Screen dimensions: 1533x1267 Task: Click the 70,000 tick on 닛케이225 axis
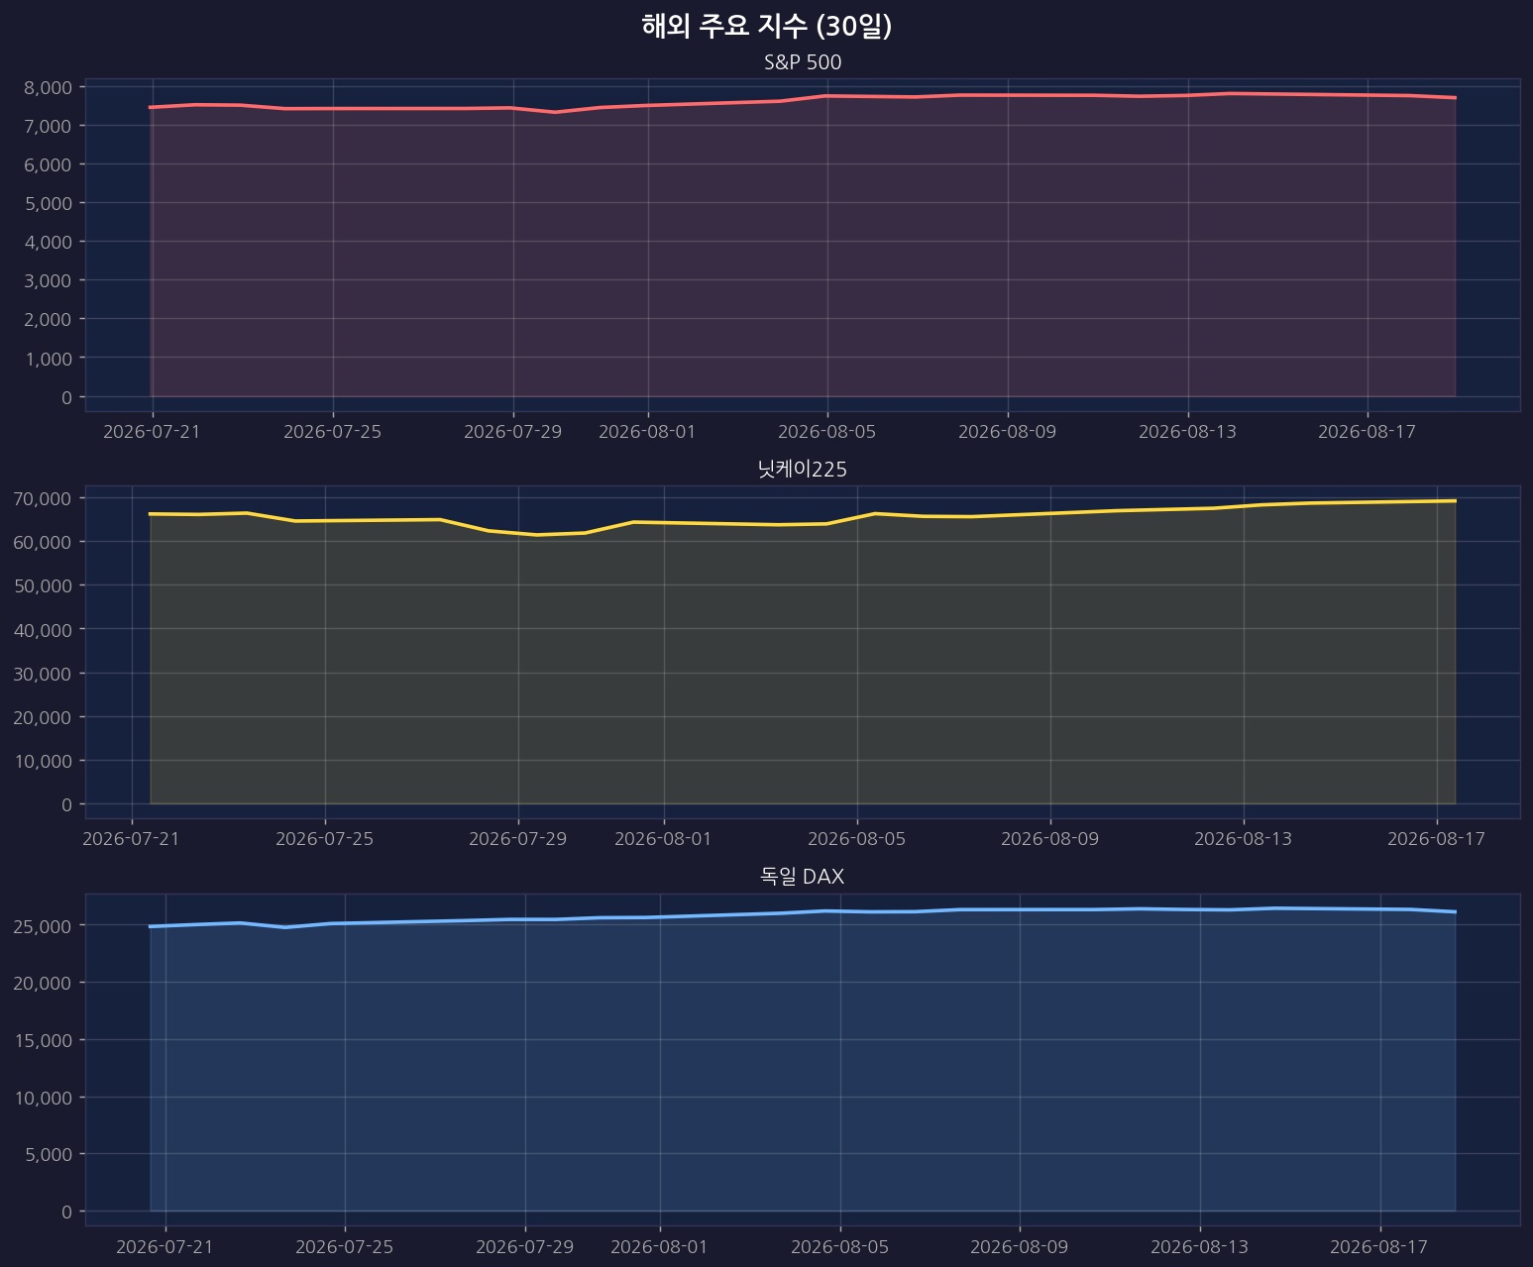(x=45, y=498)
